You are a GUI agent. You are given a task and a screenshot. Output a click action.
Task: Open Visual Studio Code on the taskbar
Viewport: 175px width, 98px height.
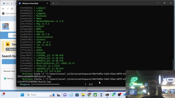point(125,95)
